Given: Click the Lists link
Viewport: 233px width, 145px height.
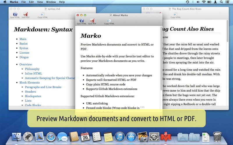Looking at the screenshot, I should pos(28,101).
